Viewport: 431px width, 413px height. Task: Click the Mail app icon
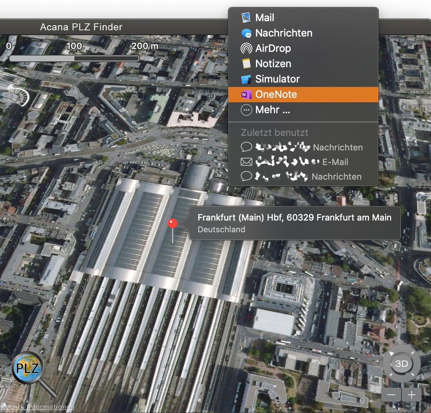coord(246,18)
